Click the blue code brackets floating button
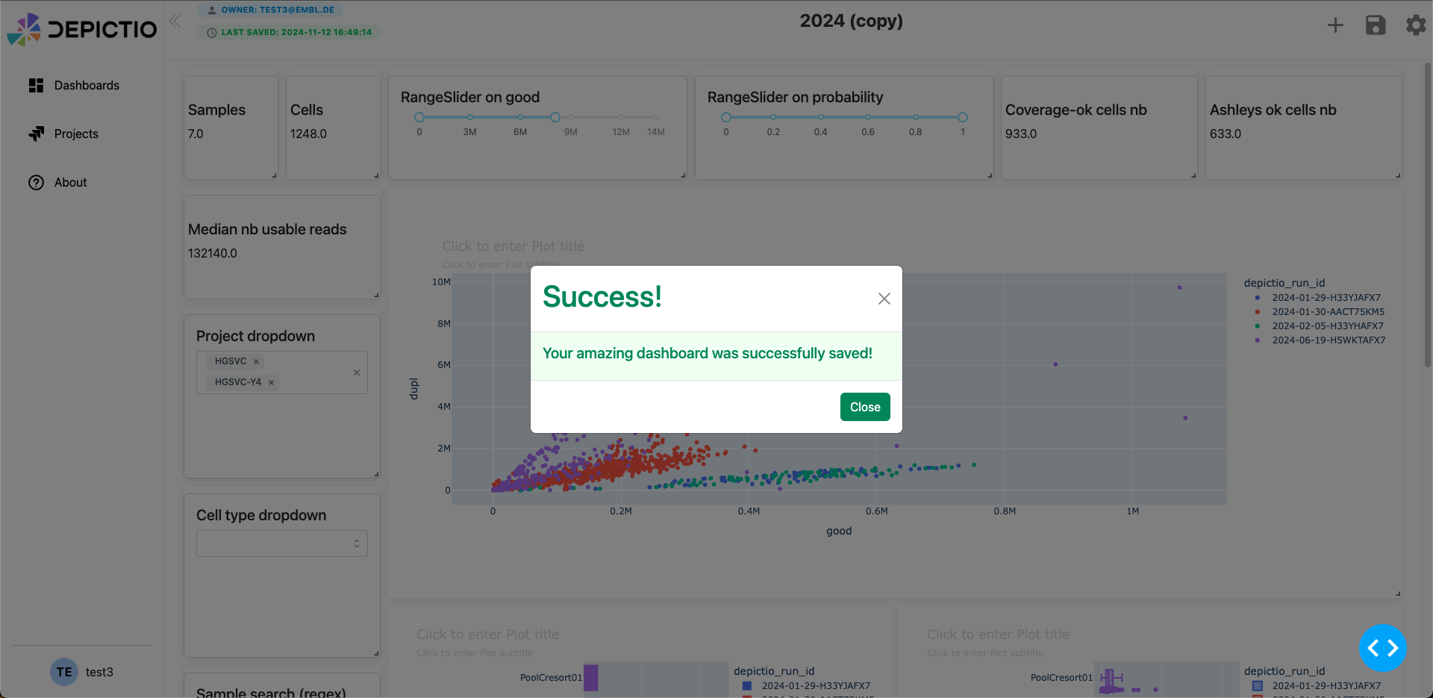Image resolution: width=1433 pixels, height=698 pixels. [1382, 648]
